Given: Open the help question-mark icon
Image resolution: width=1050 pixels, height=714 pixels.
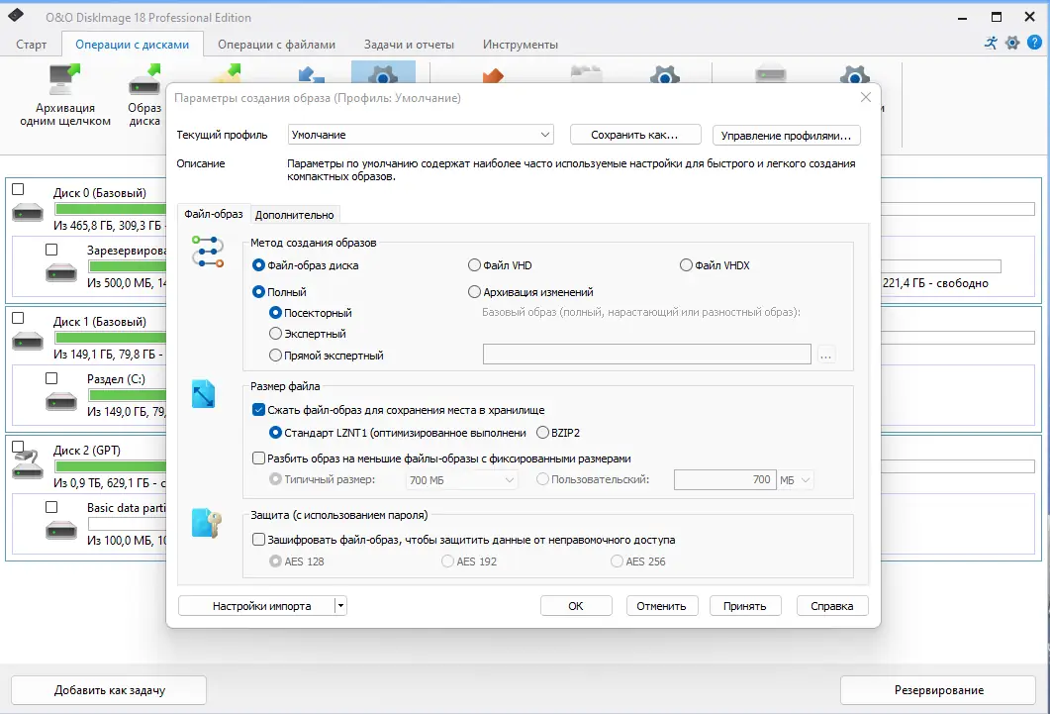Looking at the screenshot, I should pyautogui.click(x=1034, y=43).
